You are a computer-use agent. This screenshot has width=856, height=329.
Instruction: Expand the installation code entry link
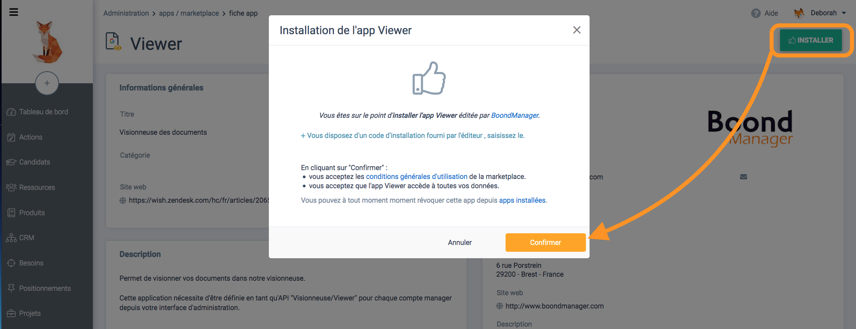point(413,136)
